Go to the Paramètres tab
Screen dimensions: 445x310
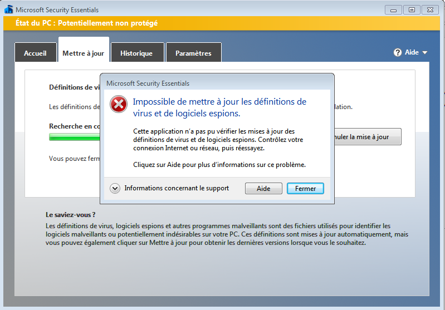click(x=193, y=53)
